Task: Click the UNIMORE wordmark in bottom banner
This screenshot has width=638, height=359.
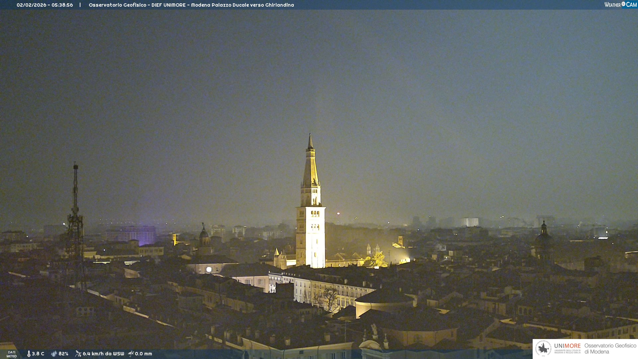Action: (x=567, y=346)
